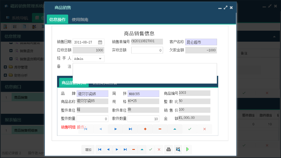Run the green execute arrow at bottom right

187,150
